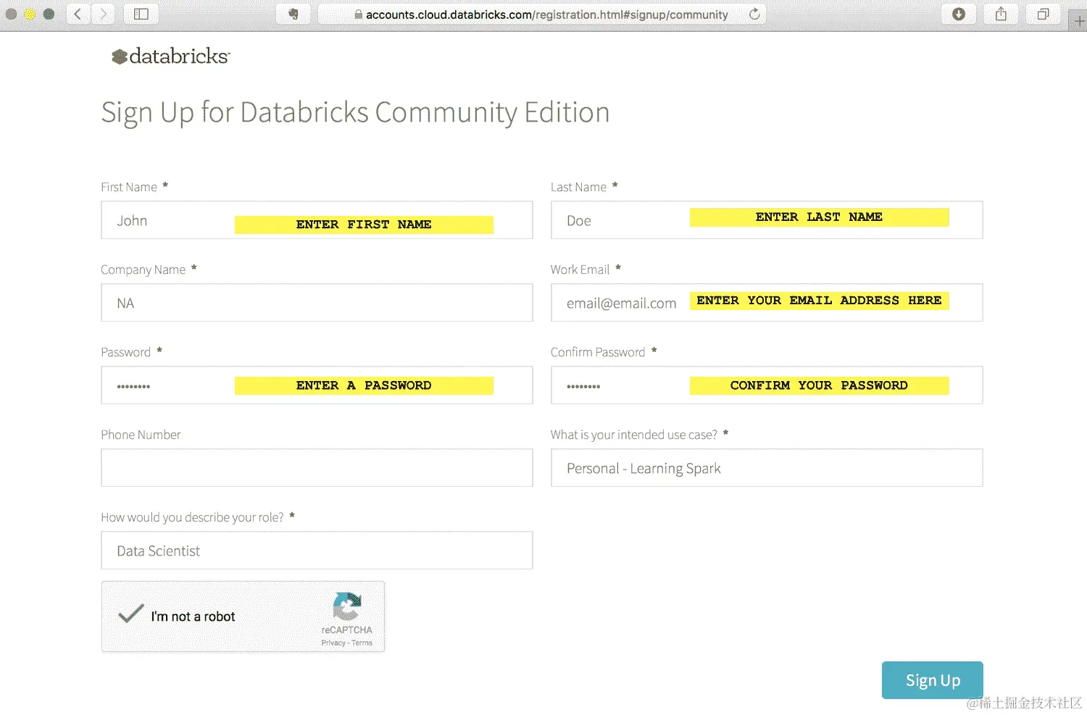The image size is (1087, 715).
Task: Click the Password label above the field
Action: tap(125, 352)
